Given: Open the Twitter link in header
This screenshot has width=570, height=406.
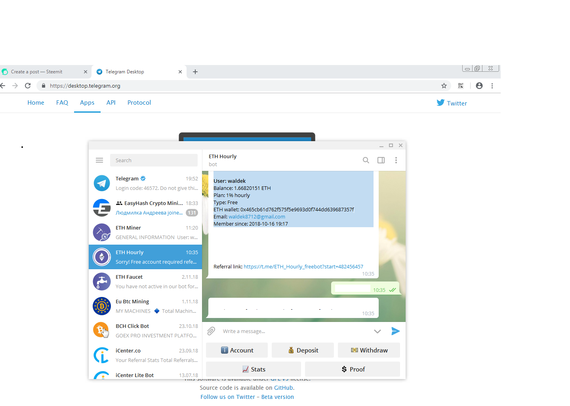Looking at the screenshot, I should (452, 103).
